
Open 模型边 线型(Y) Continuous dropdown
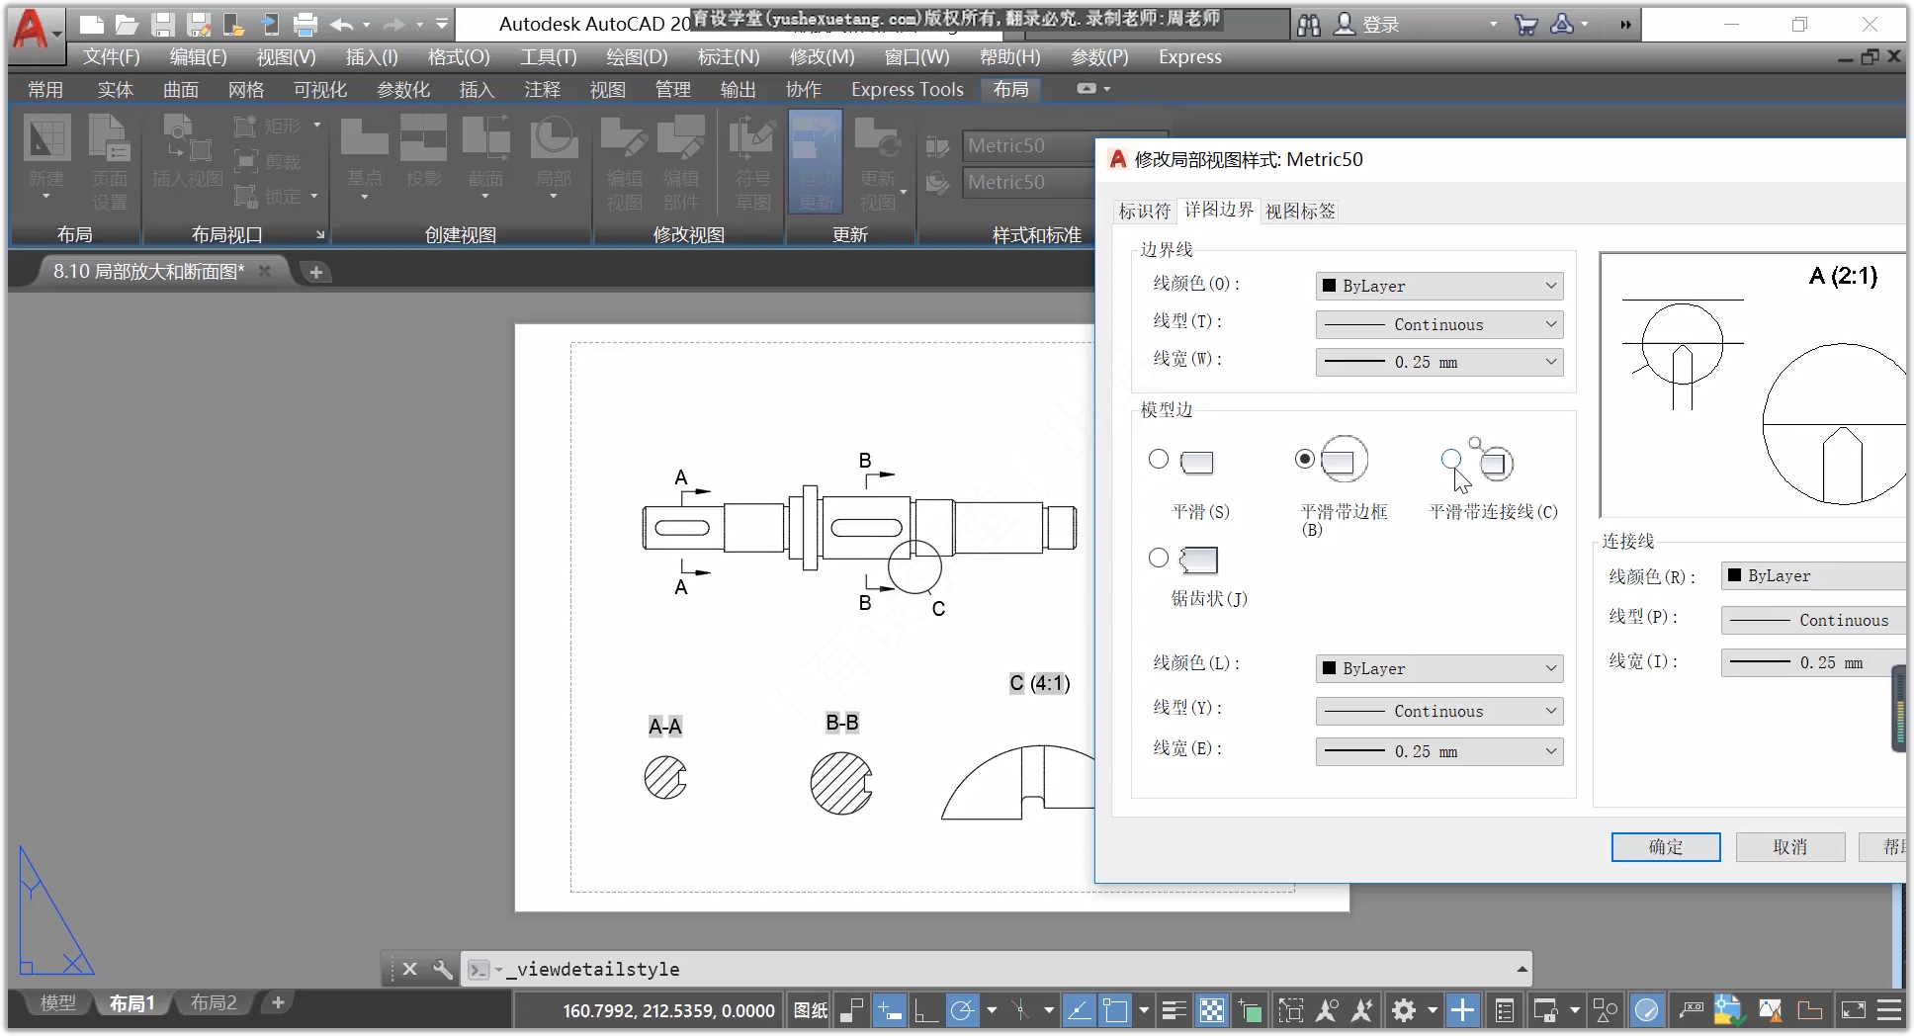point(1439,711)
